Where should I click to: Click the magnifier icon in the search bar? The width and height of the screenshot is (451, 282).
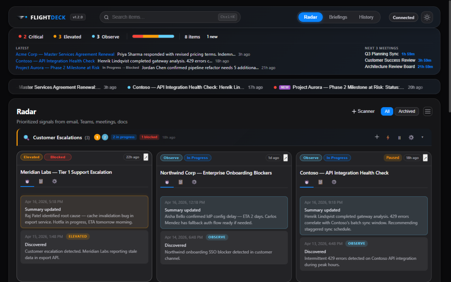106,17
